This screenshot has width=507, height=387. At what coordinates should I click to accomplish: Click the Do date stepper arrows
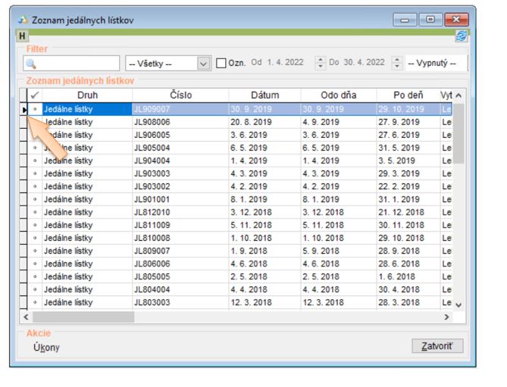tap(397, 63)
